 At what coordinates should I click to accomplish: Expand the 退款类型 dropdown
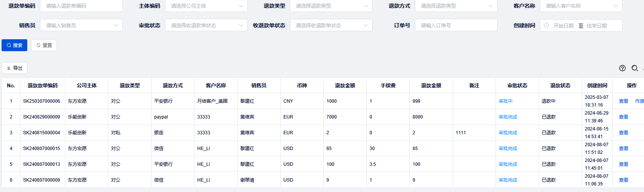[331, 6]
